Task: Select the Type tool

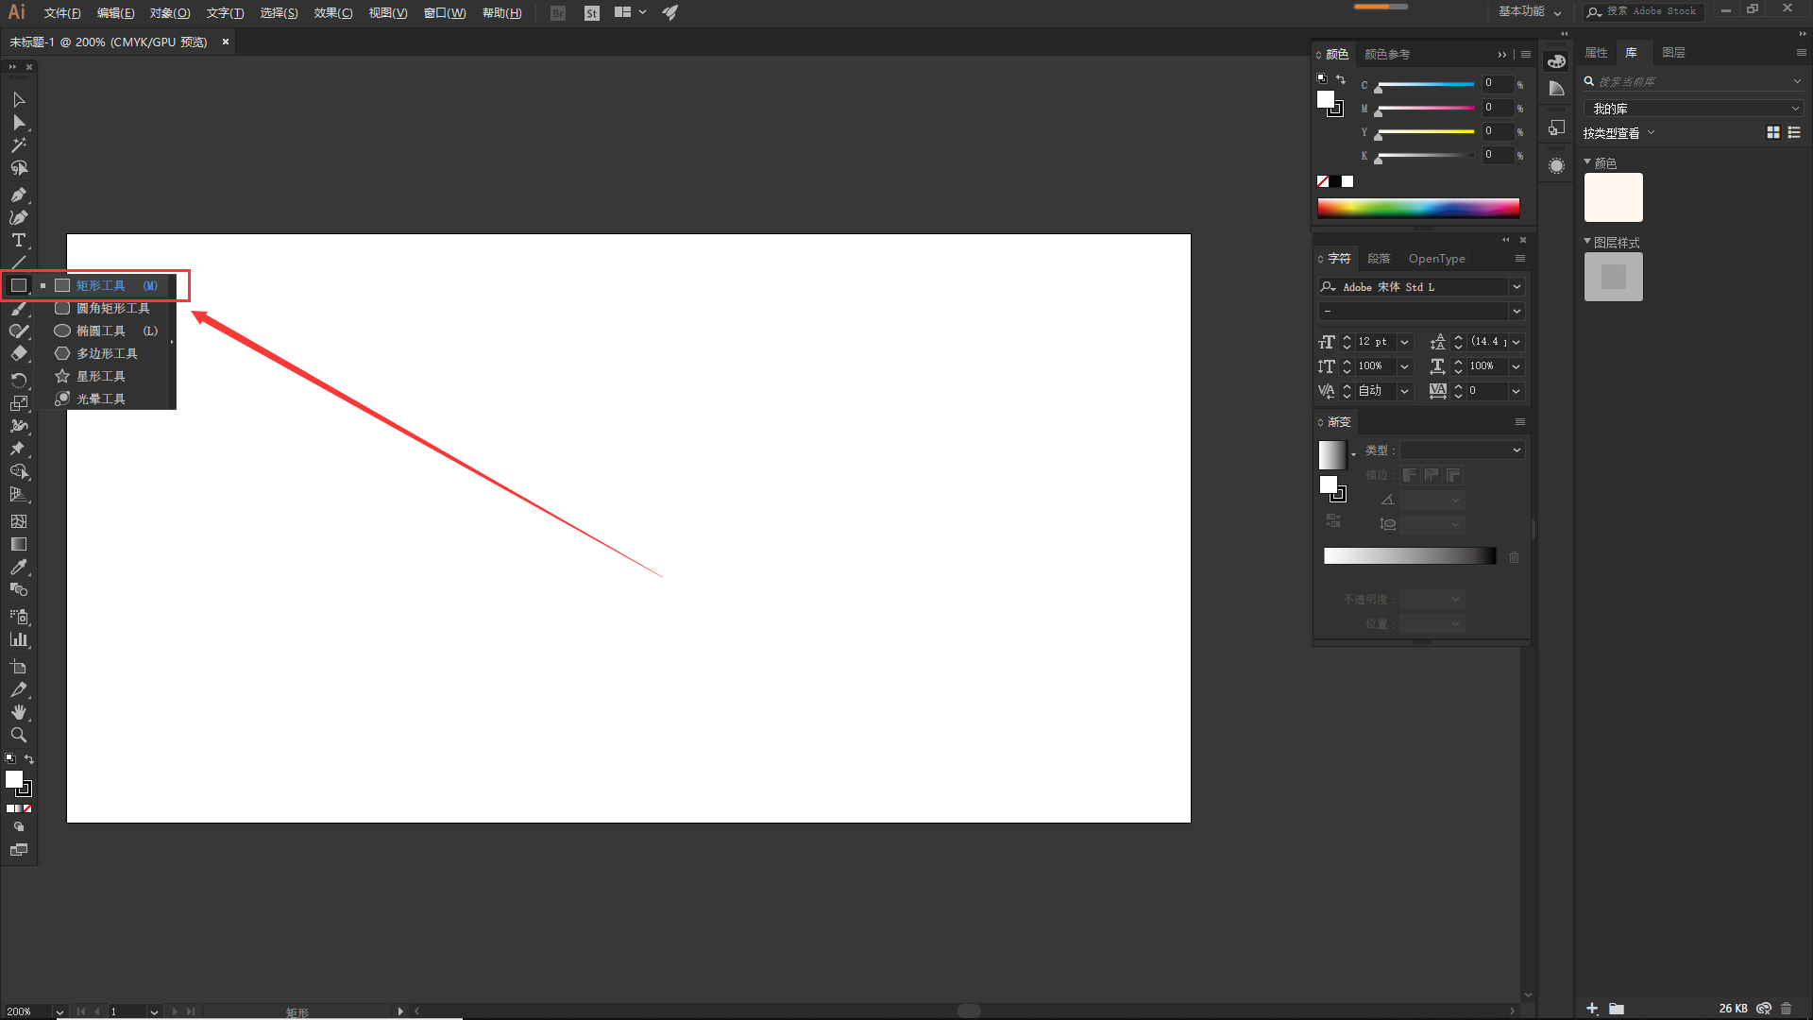Action: click(x=18, y=240)
